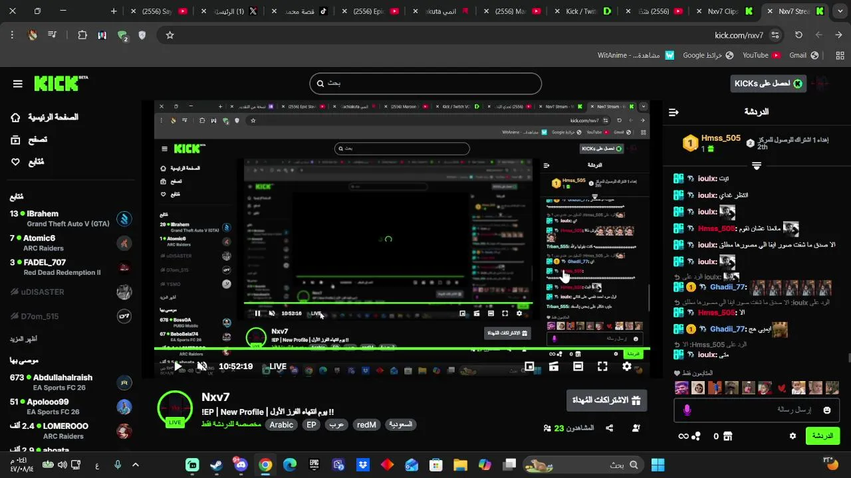Open offline channel D7om_515
Viewport: 851px width, 478px height.
tap(70, 316)
